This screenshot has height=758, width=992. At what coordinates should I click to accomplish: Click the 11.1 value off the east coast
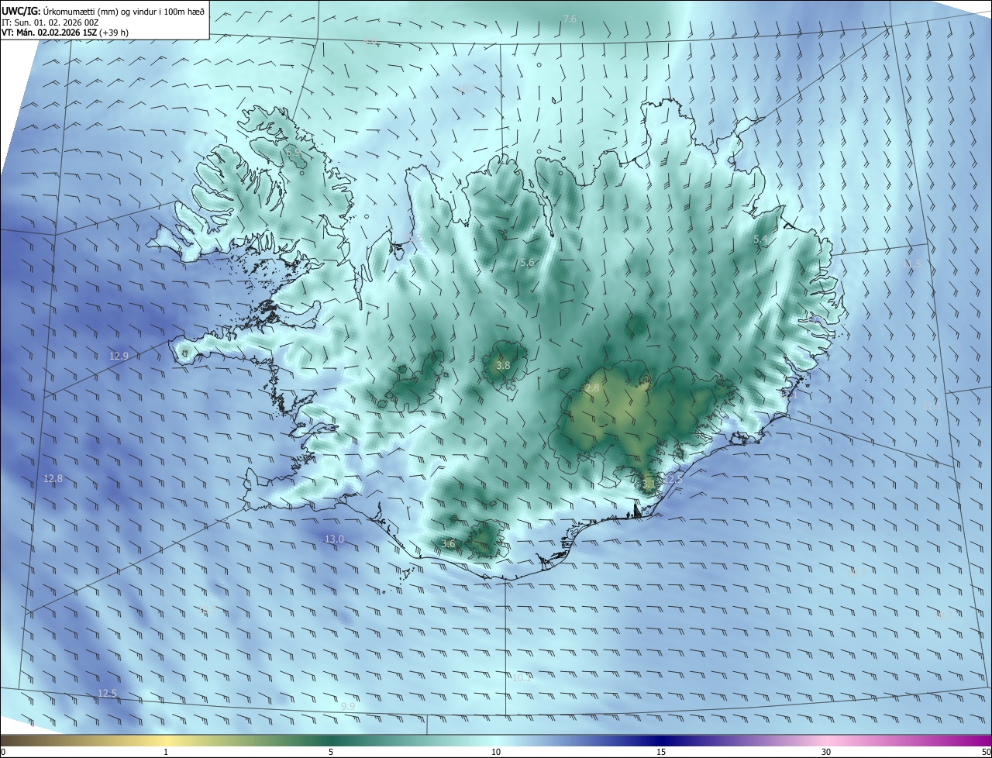[x=931, y=405]
